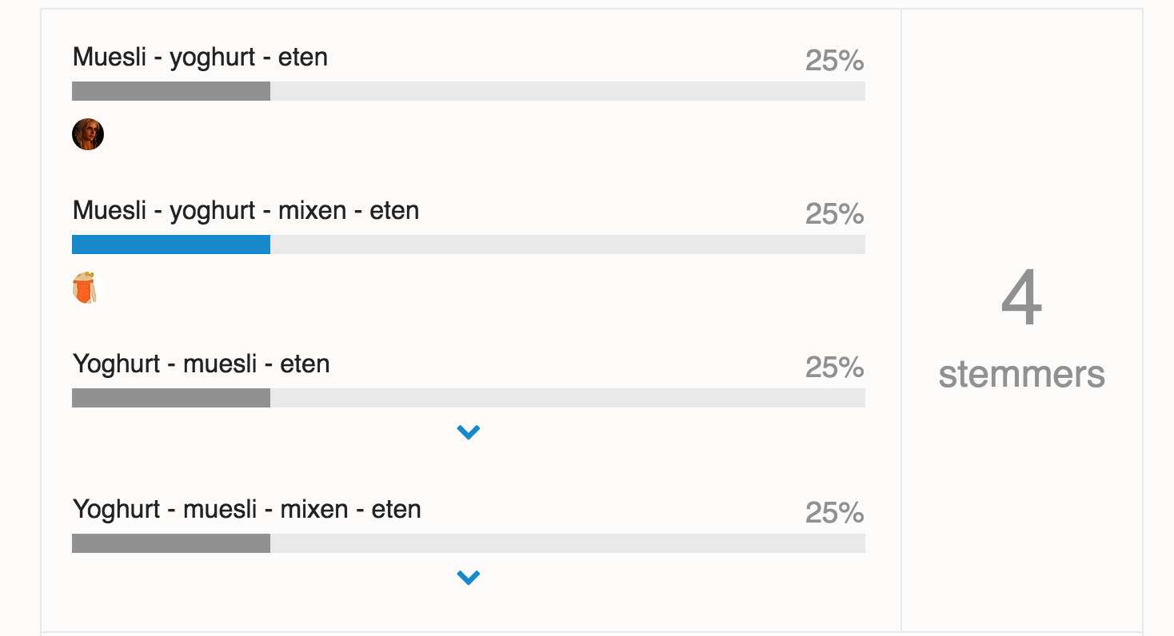Expand voters under Yoghurt - muesli - eten

click(x=468, y=432)
